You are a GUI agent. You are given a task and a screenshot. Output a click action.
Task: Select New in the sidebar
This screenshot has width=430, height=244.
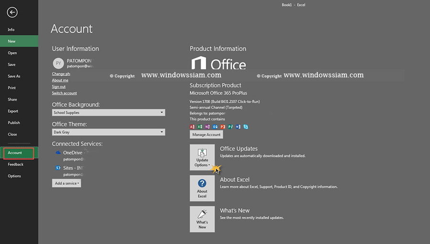19,41
